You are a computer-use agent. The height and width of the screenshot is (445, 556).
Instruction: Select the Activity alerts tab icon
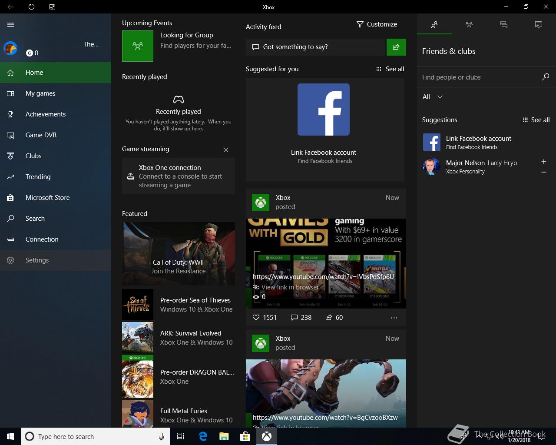[539, 25]
